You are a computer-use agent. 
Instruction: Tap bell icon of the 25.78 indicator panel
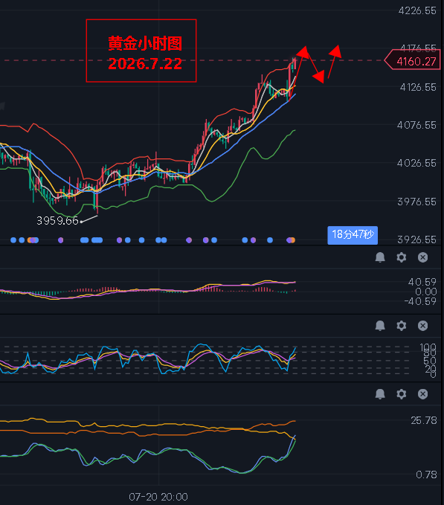tap(380, 394)
